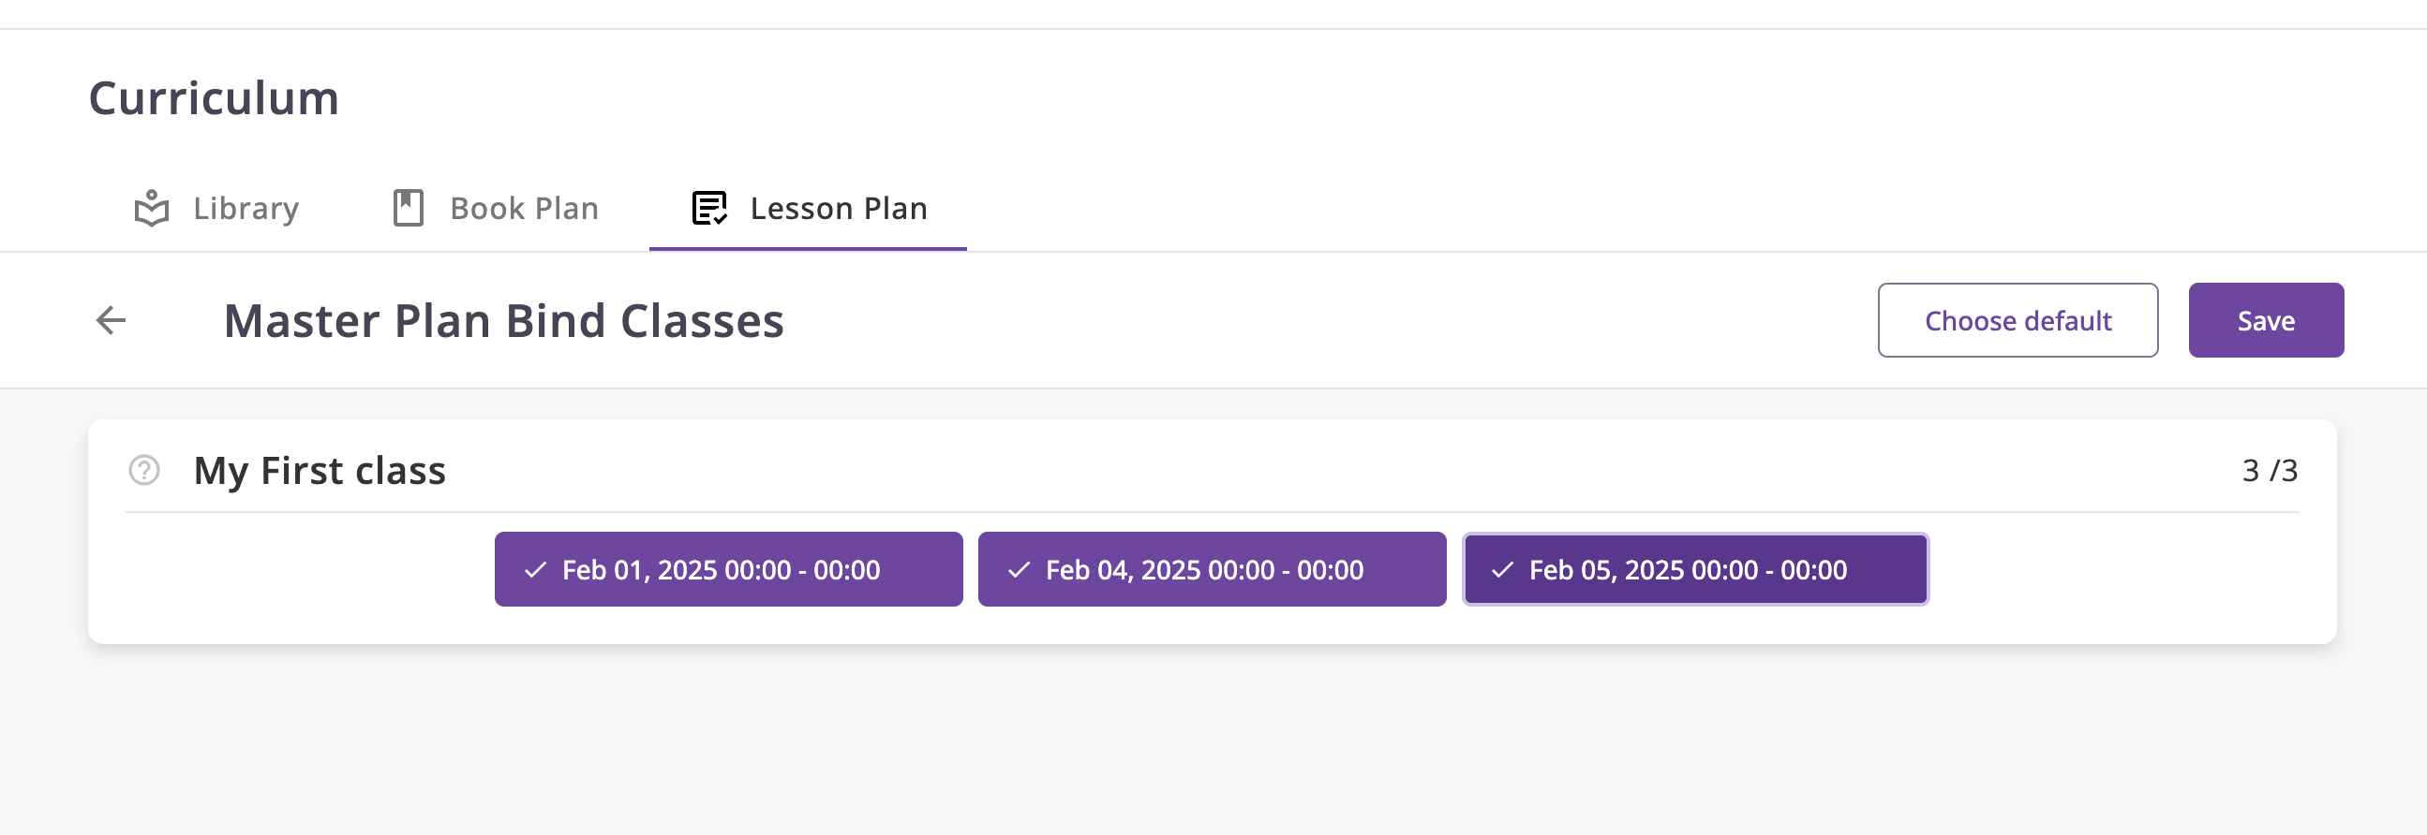
Task: Click the Master Plan Bind Classes title
Action: pyautogui.click(x=503, y=320)
